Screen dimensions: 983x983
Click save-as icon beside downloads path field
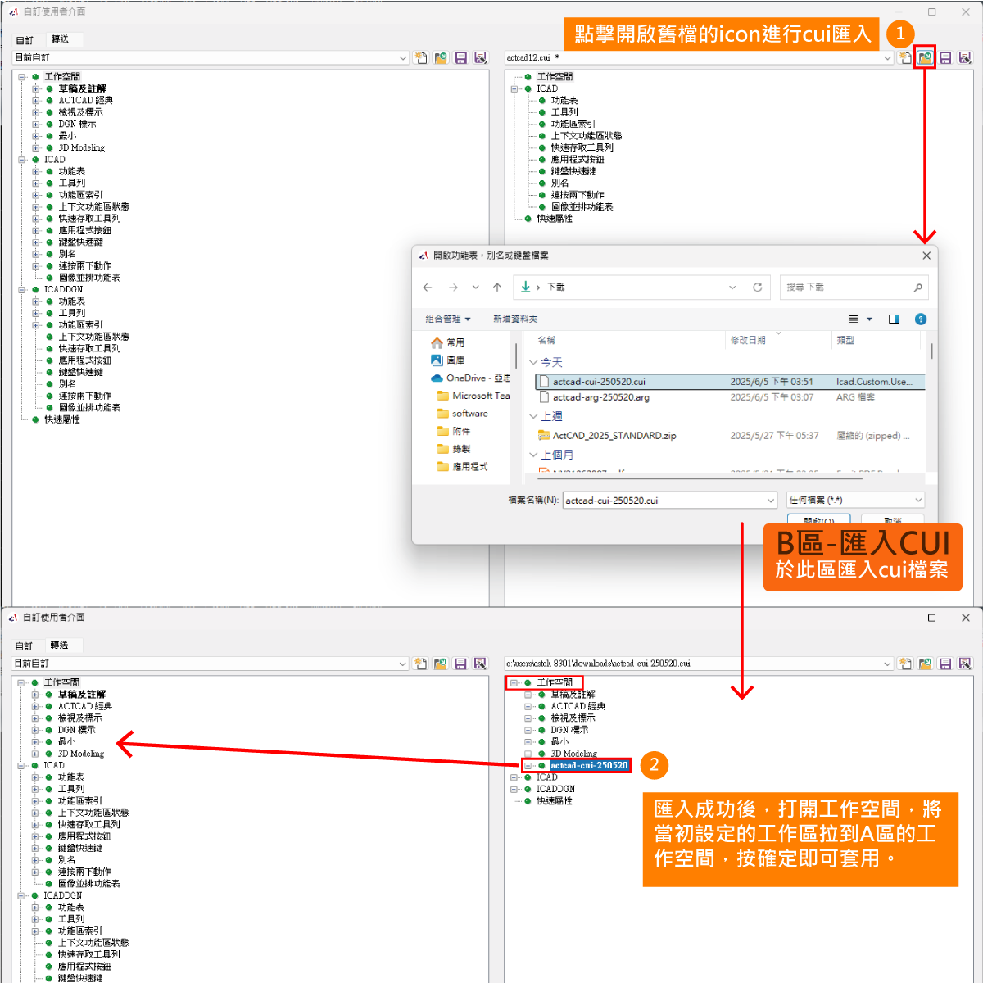[x=965, y=664]
